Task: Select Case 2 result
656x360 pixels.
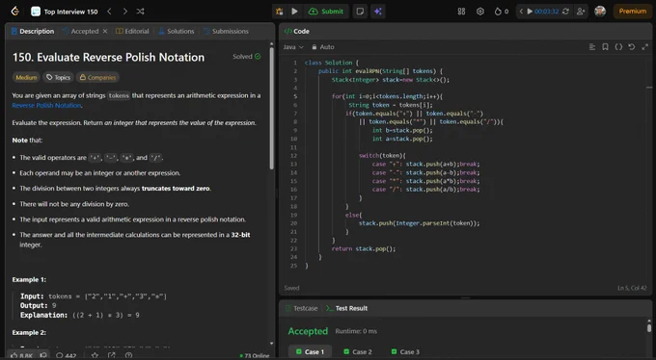Action: 357,351
